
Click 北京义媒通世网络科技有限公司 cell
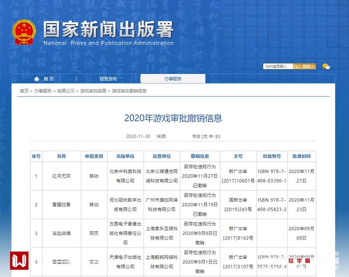coord(162,176)
